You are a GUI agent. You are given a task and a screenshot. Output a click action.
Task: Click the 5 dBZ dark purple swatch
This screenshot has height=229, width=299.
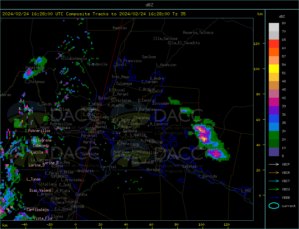(x=274, y=152)
